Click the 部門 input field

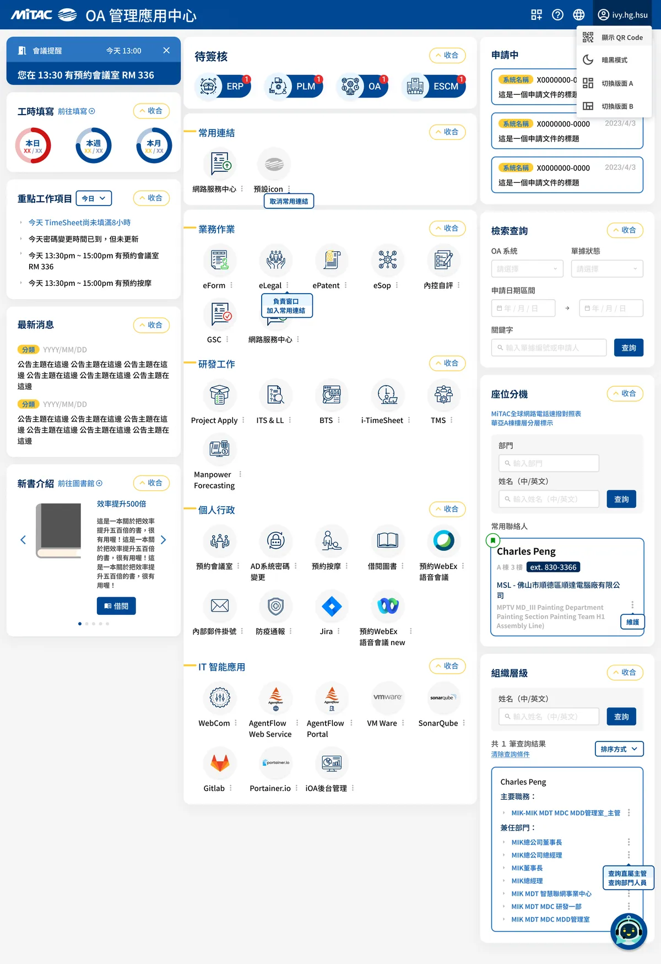point(549,463)
